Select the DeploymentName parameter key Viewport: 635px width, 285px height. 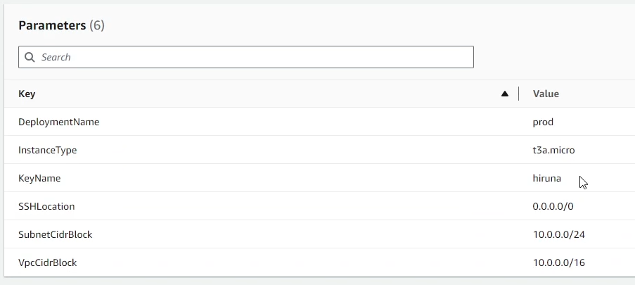point(58,122)
